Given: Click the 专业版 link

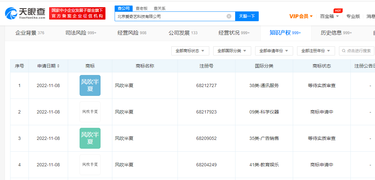Looking at the screenshot, I should tap(353, 16).
